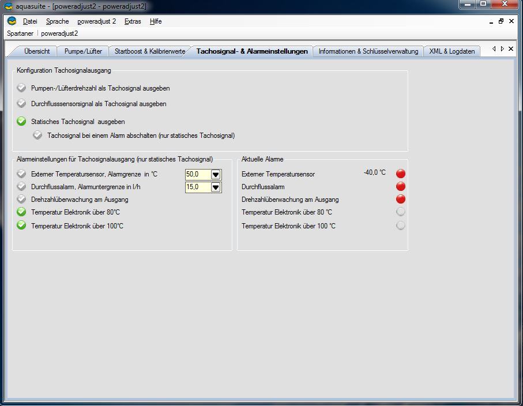523x406 pixels.
Task: Enable Drehzahlüberwachung am Ausgang checkbox
Action: (21, 199)
